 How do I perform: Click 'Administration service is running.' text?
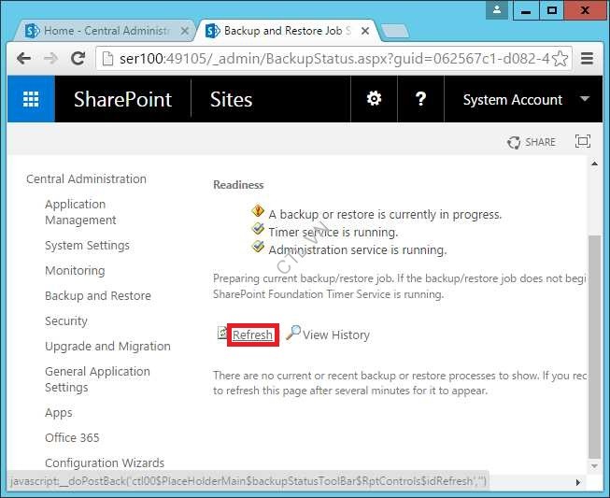[x=358, y=249]
